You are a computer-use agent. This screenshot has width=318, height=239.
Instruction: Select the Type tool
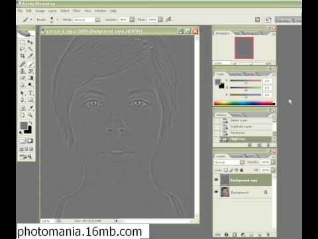[x=30, y=93]
